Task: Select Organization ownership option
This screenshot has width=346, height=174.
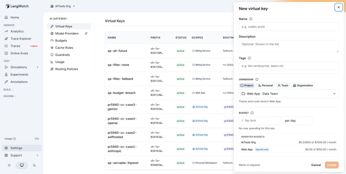Action: (303, 85)
